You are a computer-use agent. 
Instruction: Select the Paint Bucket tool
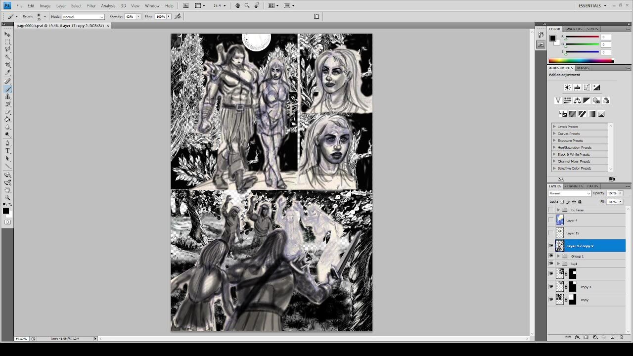point(7,119)
